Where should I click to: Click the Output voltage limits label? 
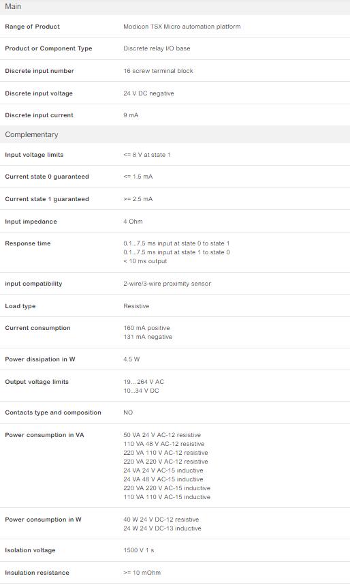(x=37, y=382)
